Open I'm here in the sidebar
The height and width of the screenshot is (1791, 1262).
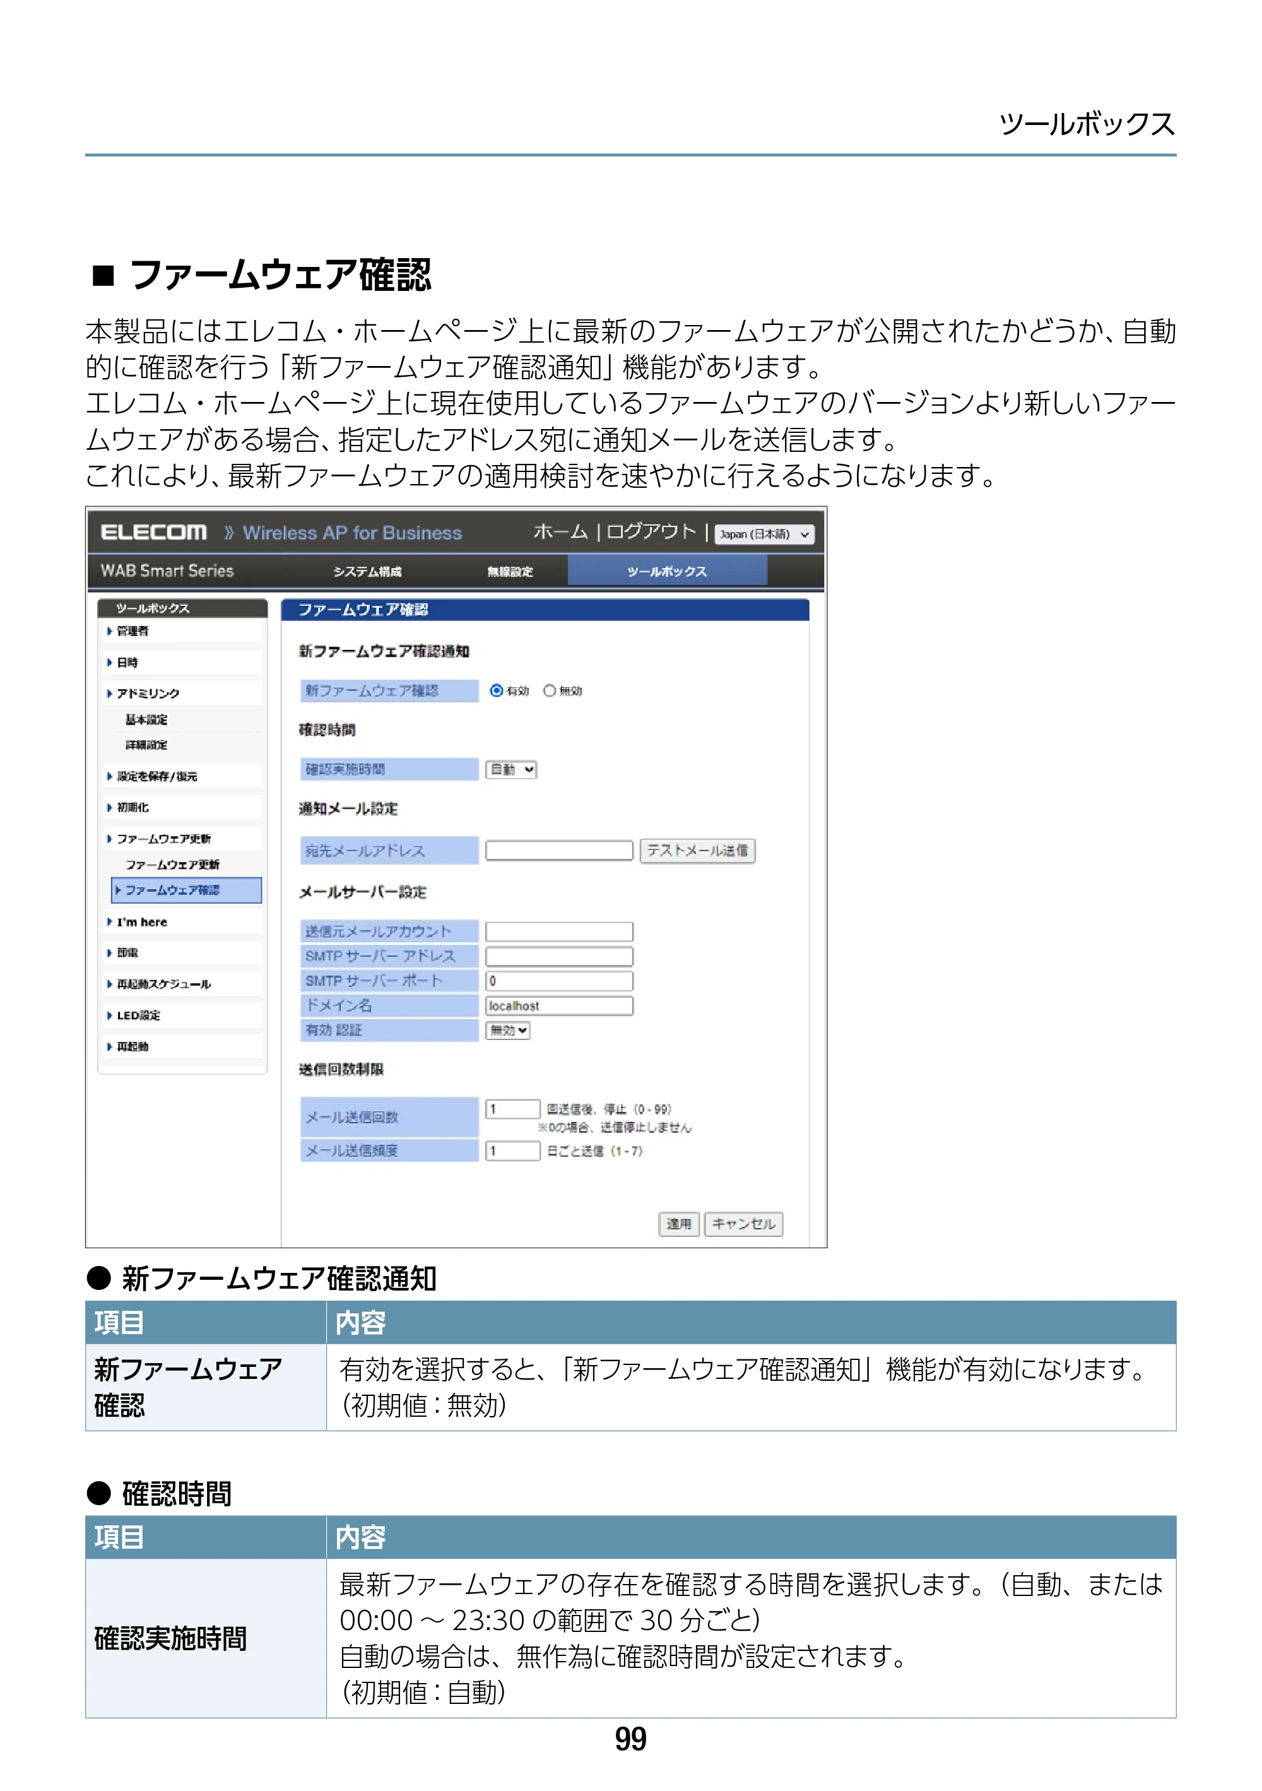tap(142, 922)
